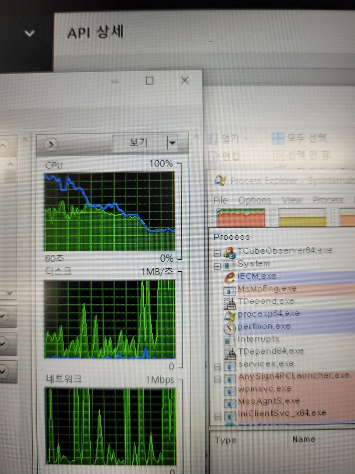Click the 네트워크 (Network) graph
This screenshot has width=355, height=474.
111,426
